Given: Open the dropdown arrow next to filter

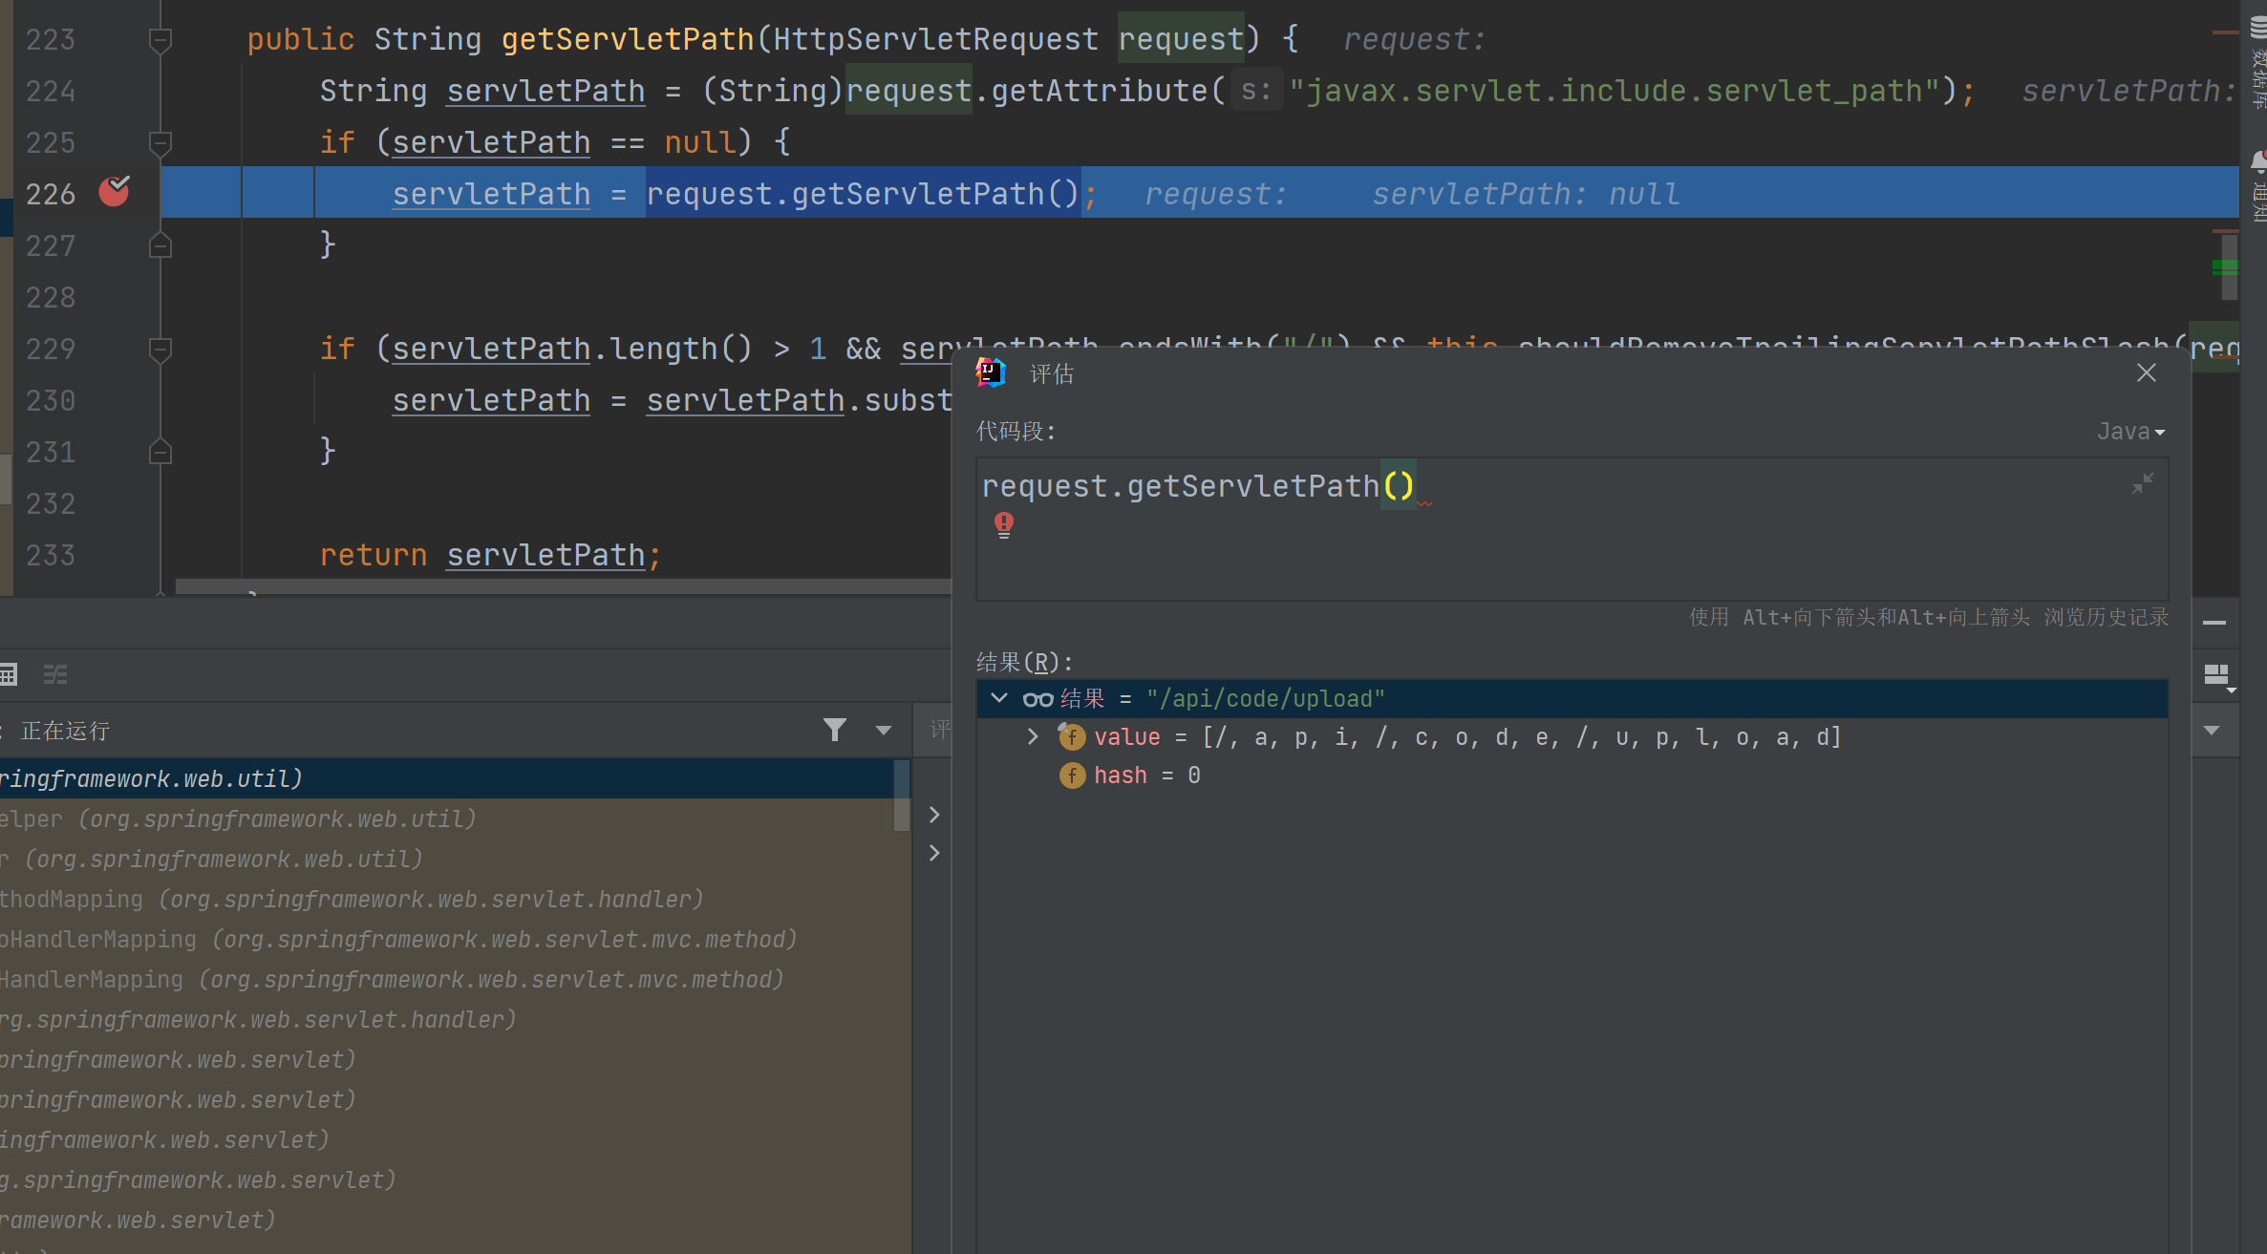Looking at the screenshot, I should pos(883,731).
